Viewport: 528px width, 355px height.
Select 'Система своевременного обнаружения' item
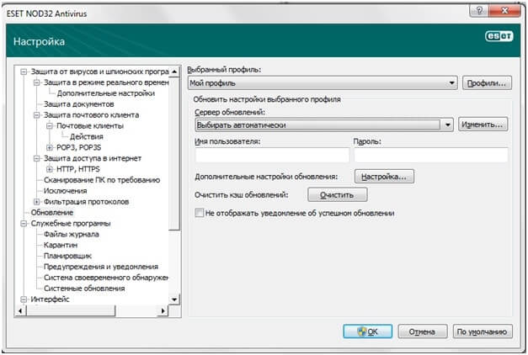(106, 278)
